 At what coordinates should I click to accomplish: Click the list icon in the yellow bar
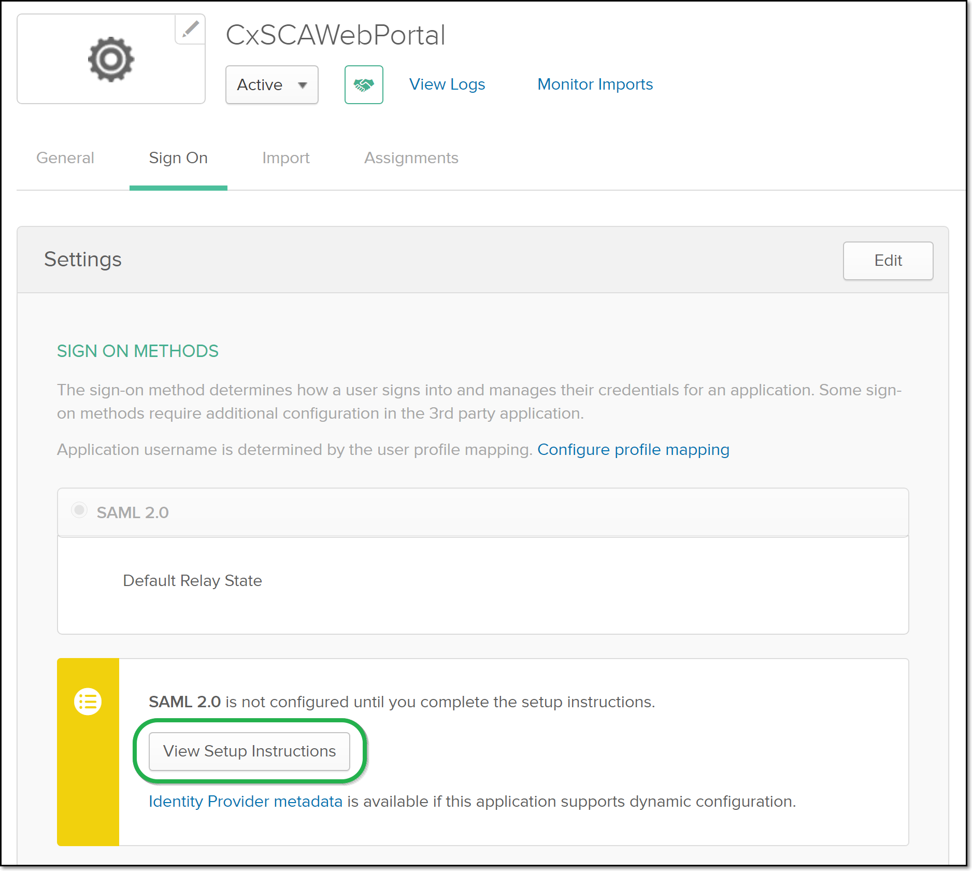tap(88, 702)
